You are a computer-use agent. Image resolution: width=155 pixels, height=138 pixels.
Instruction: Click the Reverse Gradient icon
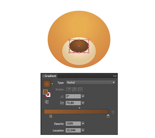click(x=47, y=102)
